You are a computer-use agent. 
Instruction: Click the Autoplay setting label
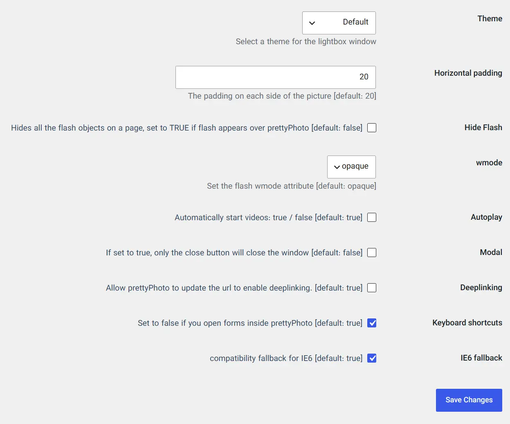(x=487, y=217)
